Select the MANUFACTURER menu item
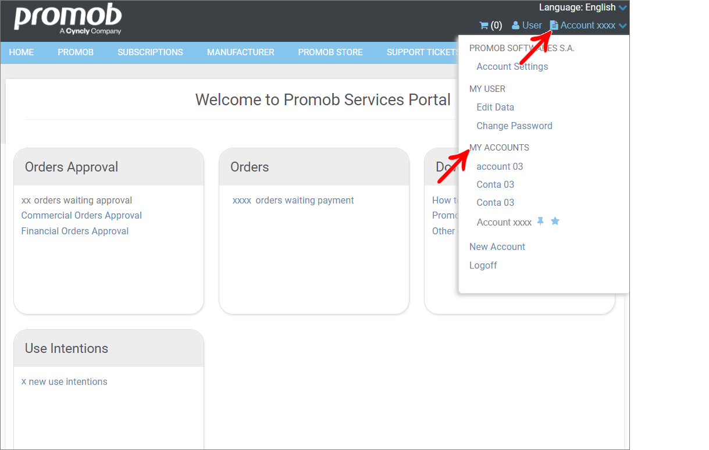709x450 pixels. pos(240,52)
